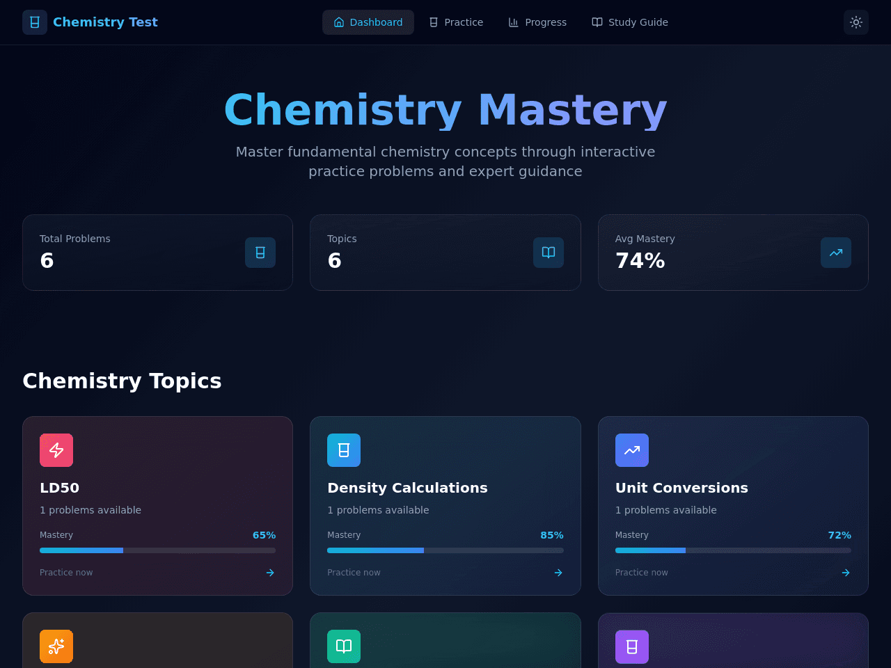Open the Dashboard tab
The width and height of the screenshot is (891, 668).
(368, 22)
